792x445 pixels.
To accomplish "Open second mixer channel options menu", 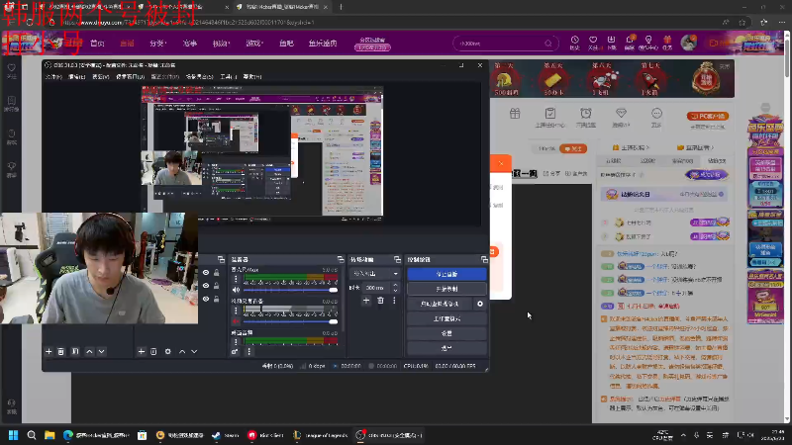I will (236, 311).
